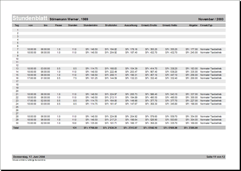Click the Tag column header

(x=17, y=25)
